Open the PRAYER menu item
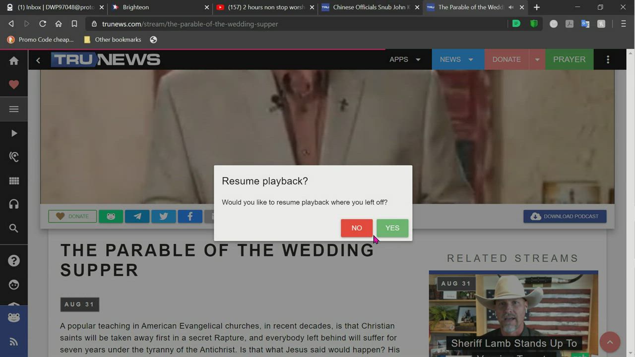Viewport: 635px width, 357px height. click(x=569, y=59)
